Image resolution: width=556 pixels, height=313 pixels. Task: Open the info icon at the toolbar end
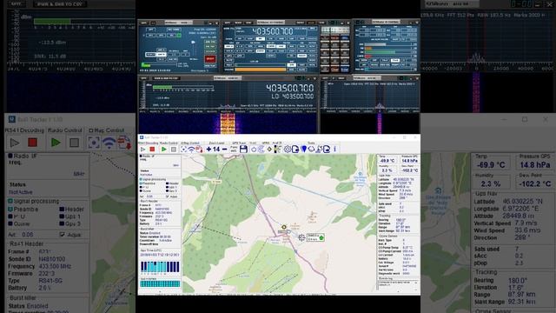click(x=334, y=150)
